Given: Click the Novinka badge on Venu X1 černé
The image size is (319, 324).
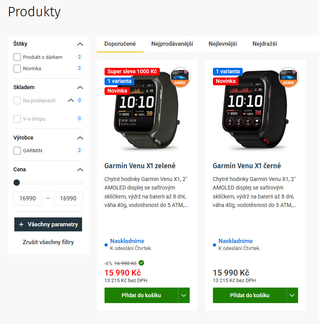Looking at the screenshot, I should [x=225, y=81].
